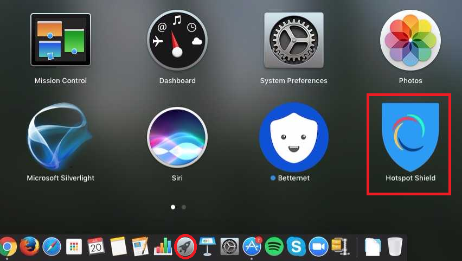Open the zip archive utility in Dock
This screenshot has height=261, width=462.
[341, 246]
